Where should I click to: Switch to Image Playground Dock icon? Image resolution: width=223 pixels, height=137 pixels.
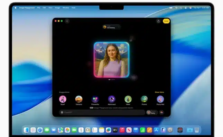point(180,130)
